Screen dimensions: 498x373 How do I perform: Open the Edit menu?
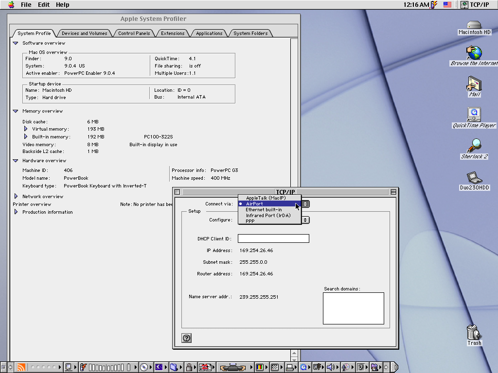(x=43, y=5)
